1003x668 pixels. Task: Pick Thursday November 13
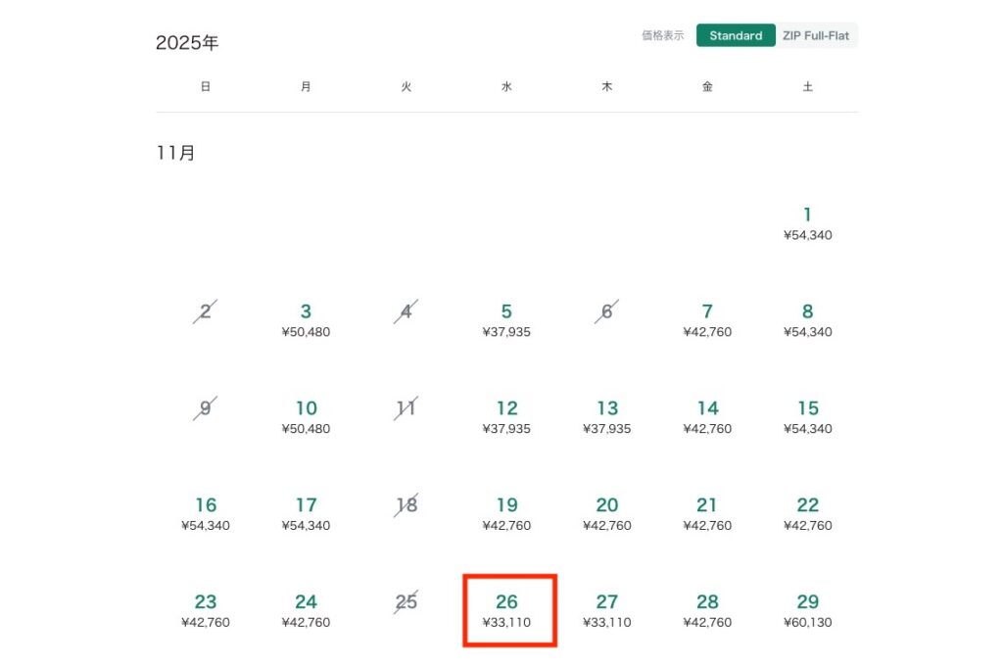pyautogui.click(x=607, y=417)
